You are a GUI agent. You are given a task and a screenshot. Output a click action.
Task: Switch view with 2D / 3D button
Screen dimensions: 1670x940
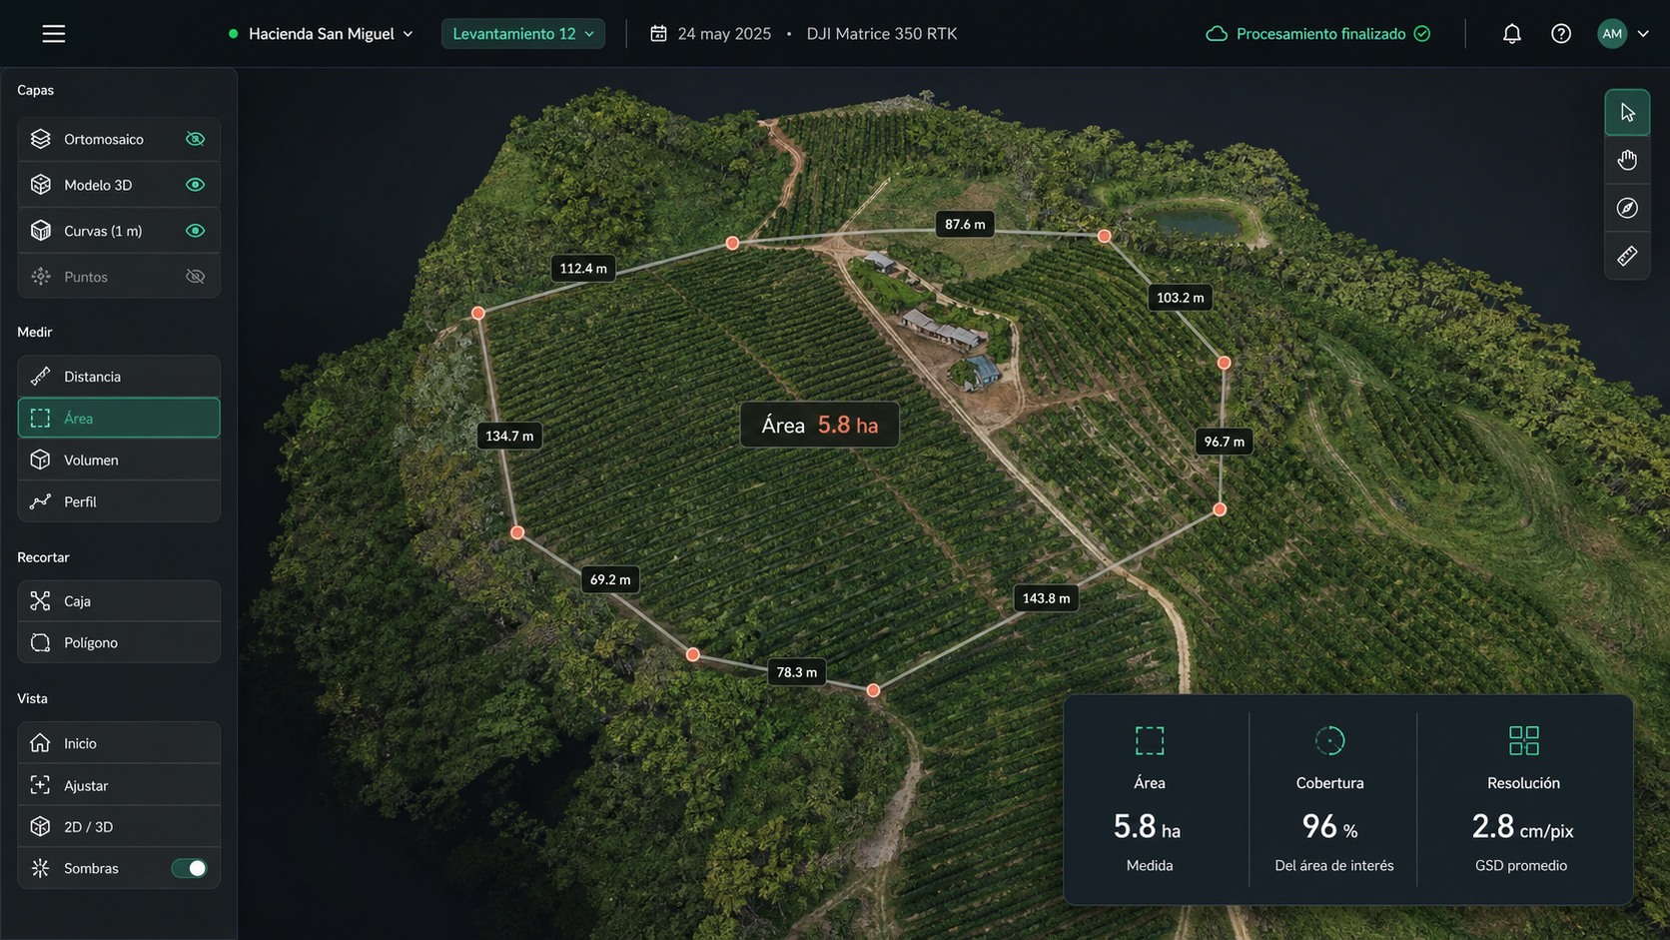pyautogui.click(x=119, y=827)
